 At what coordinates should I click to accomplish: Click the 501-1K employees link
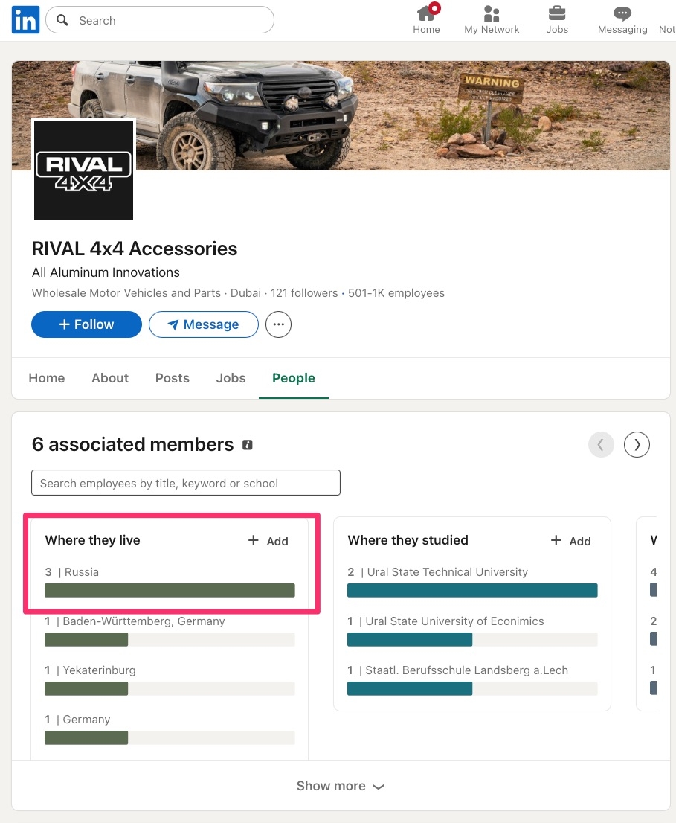[396, 293]
